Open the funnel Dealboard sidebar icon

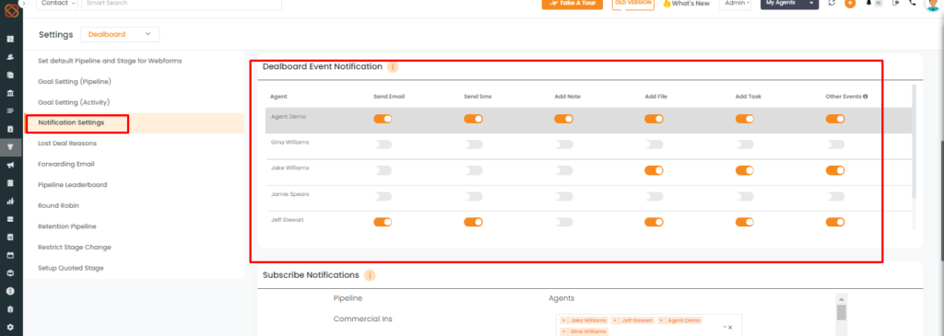10,146
